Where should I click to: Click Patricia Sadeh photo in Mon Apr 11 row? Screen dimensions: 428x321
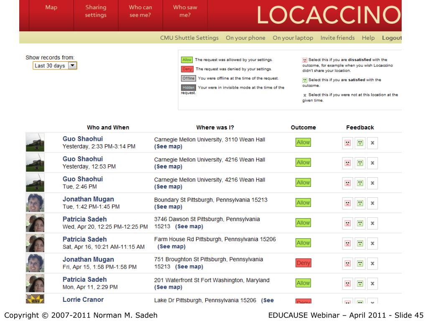tap(35, 283)
